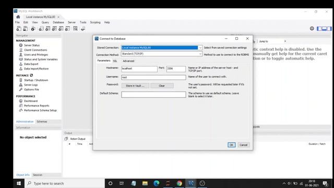This screenshot has width=334, height=188.
Task: Open the performance Dashboard
Action: point(31,101)
